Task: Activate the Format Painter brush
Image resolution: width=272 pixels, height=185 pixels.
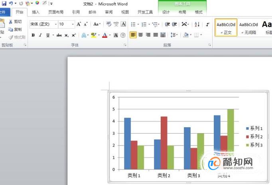Action: (x=11, y=37)
